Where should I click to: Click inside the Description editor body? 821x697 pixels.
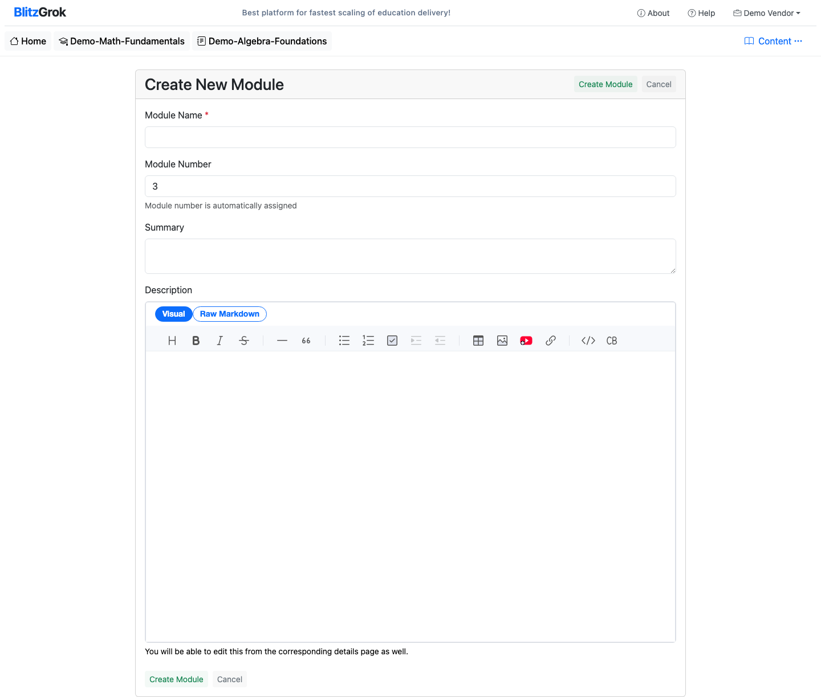[410, 497]
